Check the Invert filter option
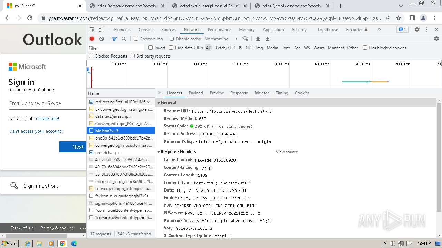Image resolution: width=442 pixels, height=248 pixels. click(151, 48)
